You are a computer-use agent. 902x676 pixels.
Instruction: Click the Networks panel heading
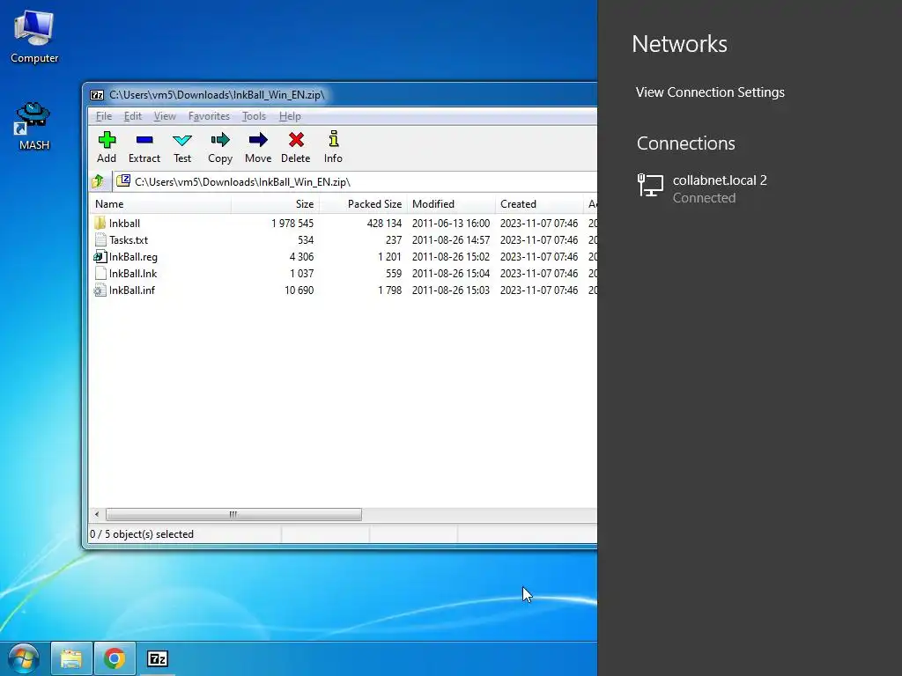[x=679, y=44]
